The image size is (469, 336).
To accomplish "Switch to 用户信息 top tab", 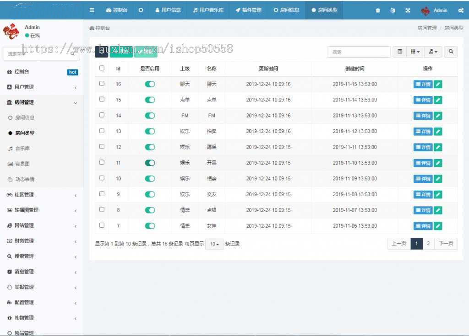I will (x=168, y=10).
